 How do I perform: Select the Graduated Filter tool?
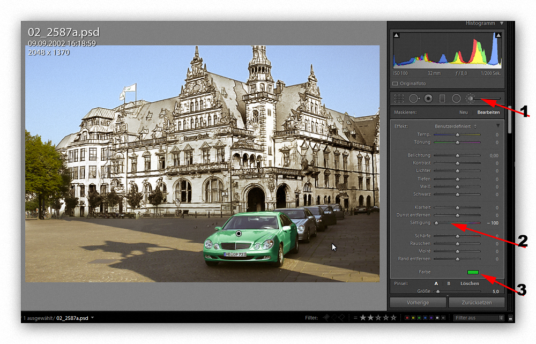[442, 99]
